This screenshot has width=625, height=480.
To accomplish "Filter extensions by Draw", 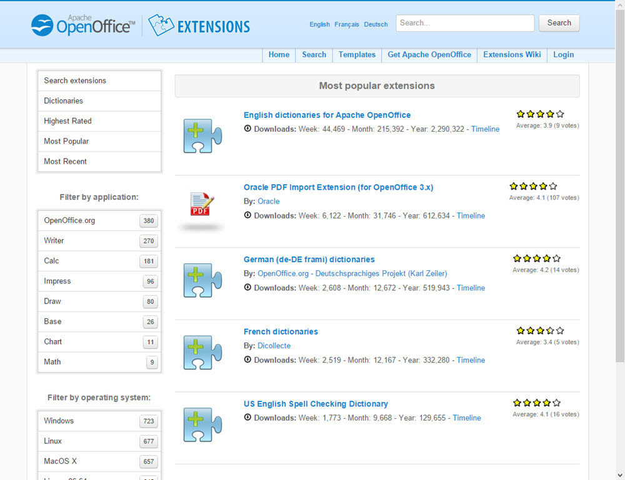I will (99, 301).
